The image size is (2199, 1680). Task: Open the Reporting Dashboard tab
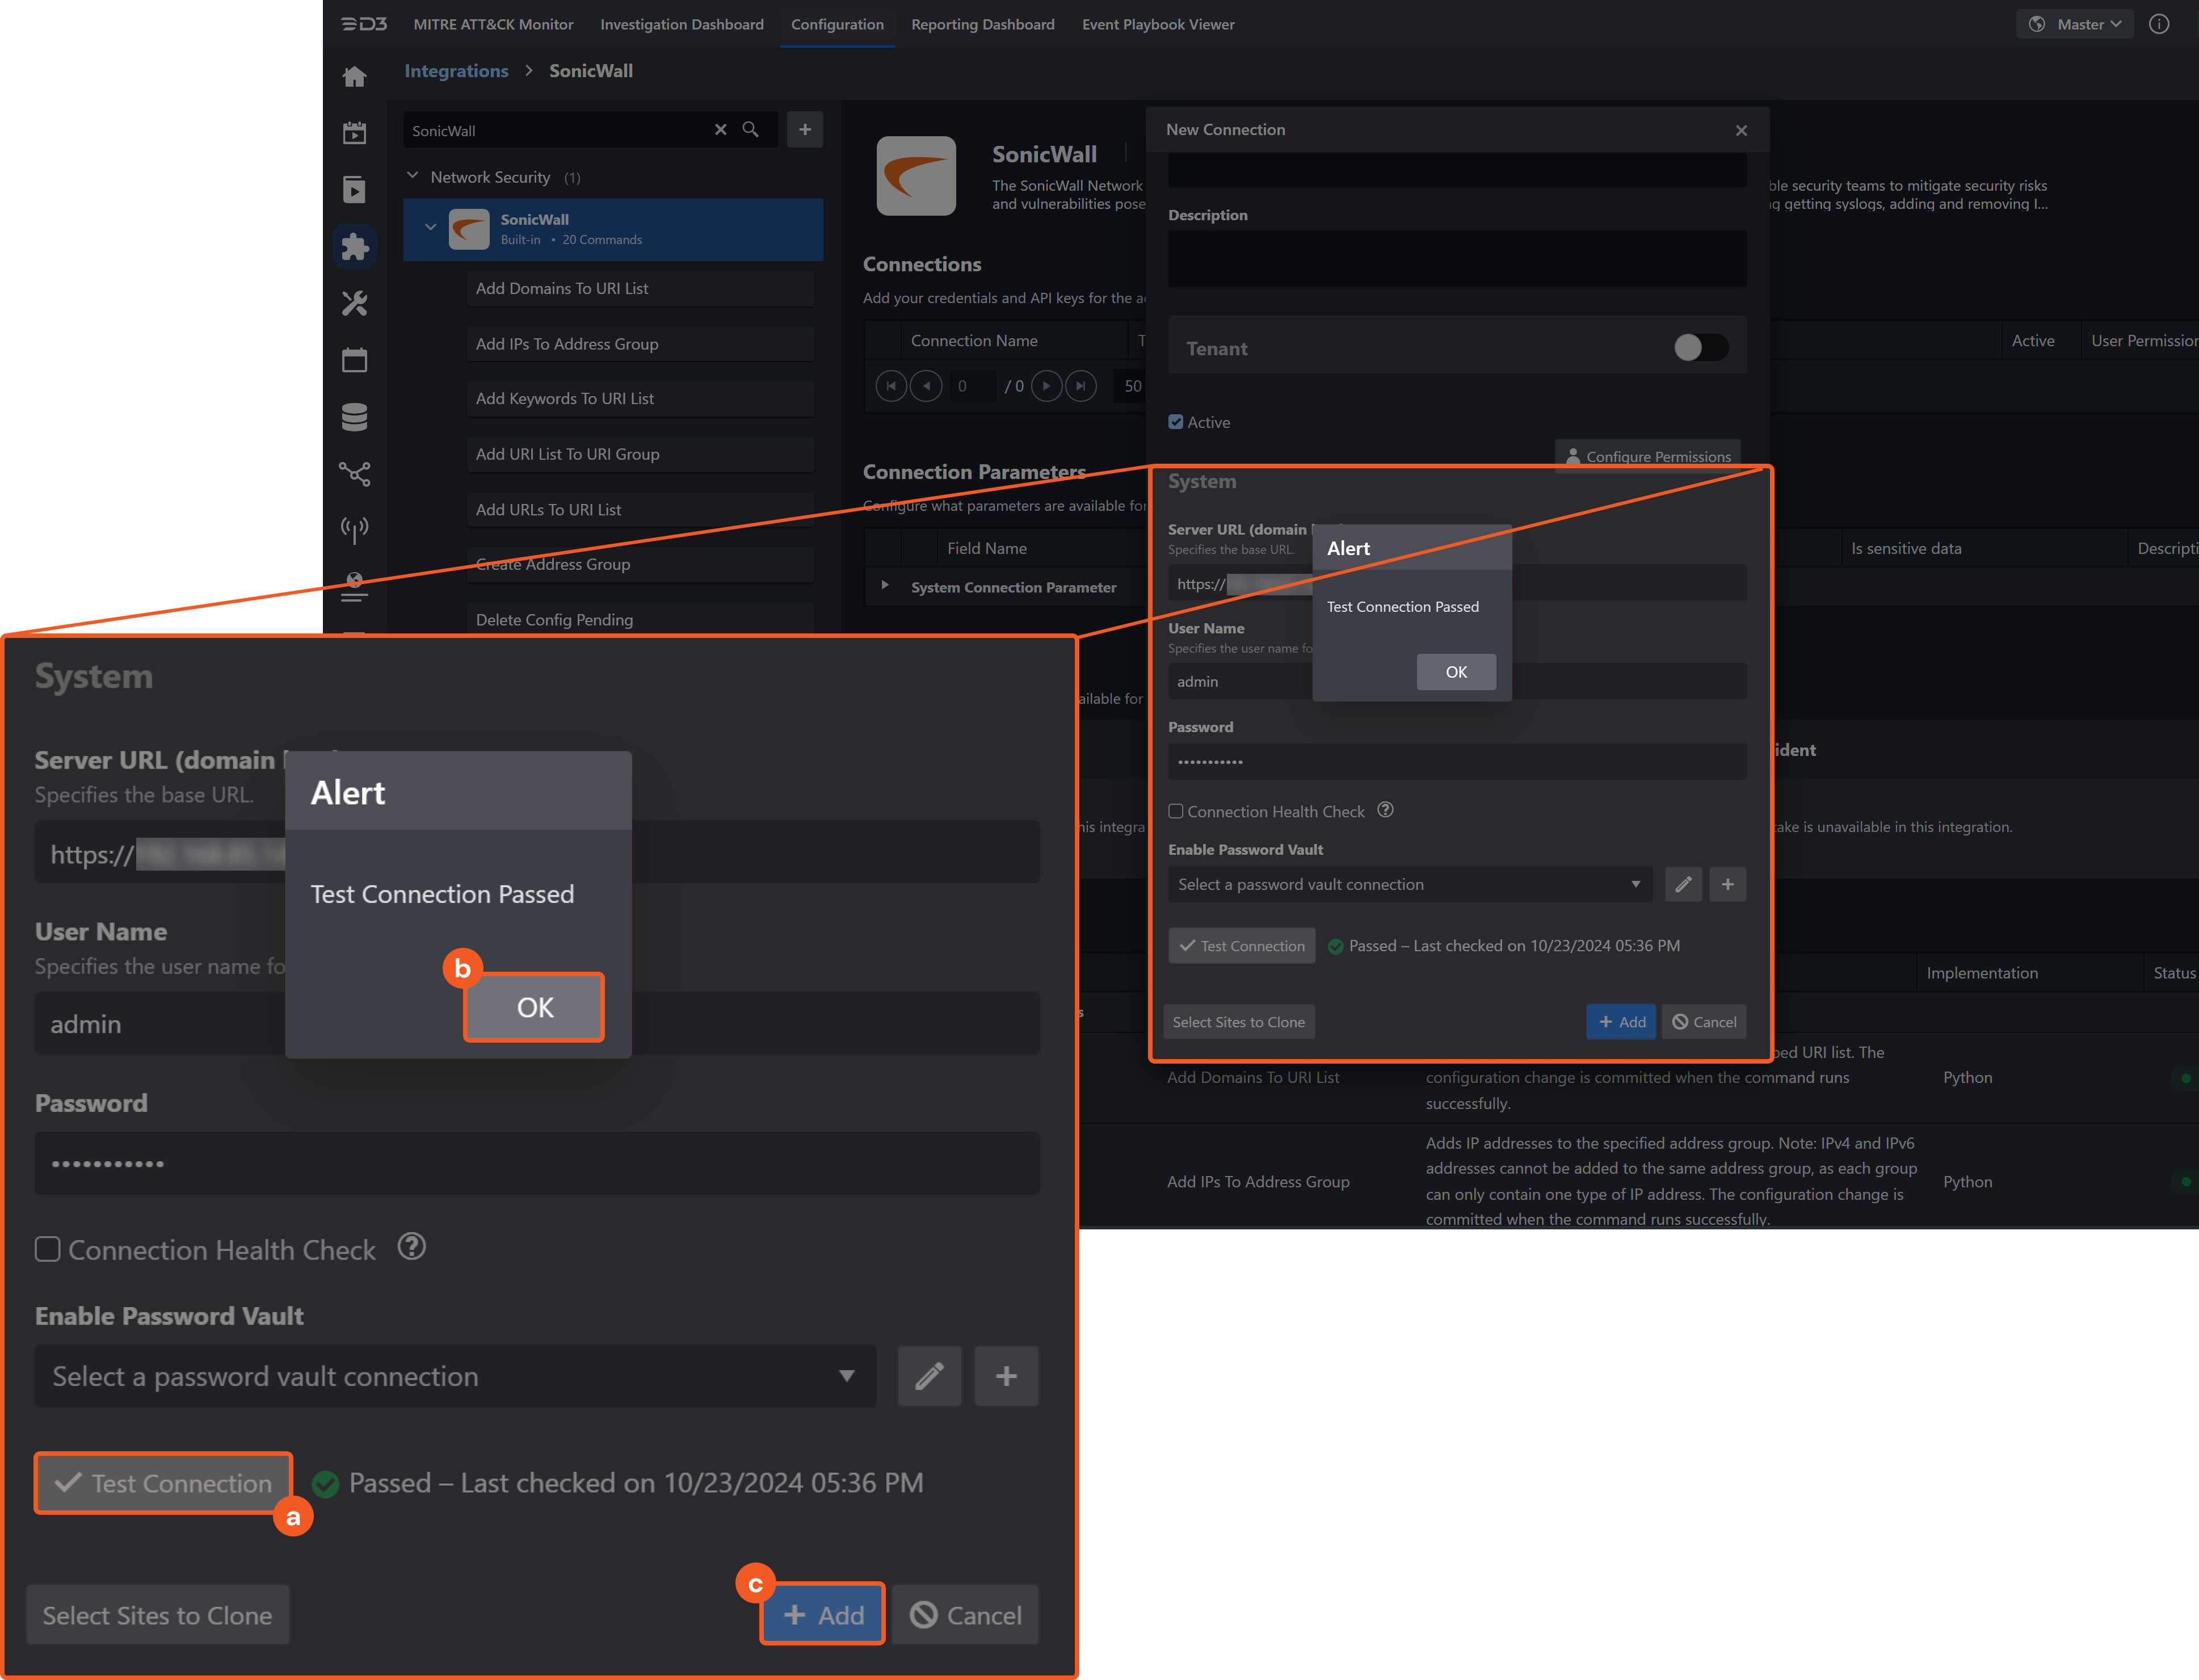(982, 24)
